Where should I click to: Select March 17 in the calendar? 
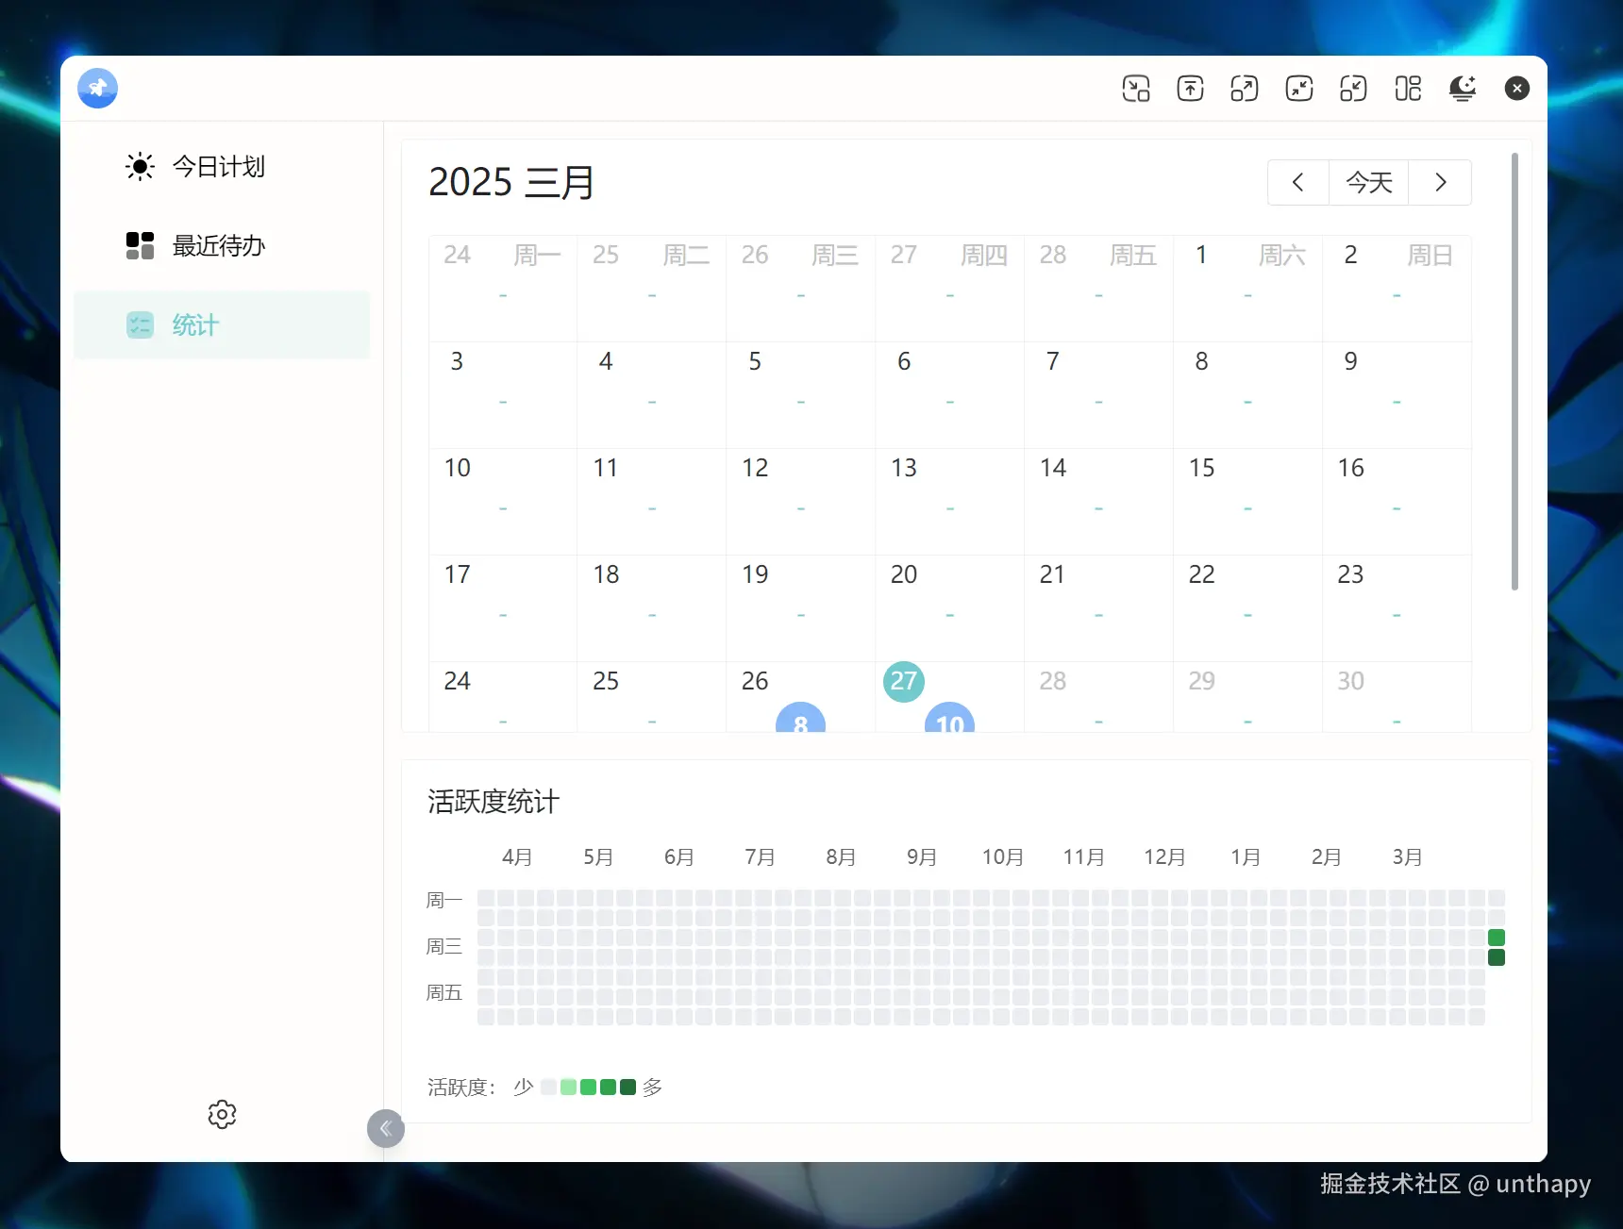(503, 608)
